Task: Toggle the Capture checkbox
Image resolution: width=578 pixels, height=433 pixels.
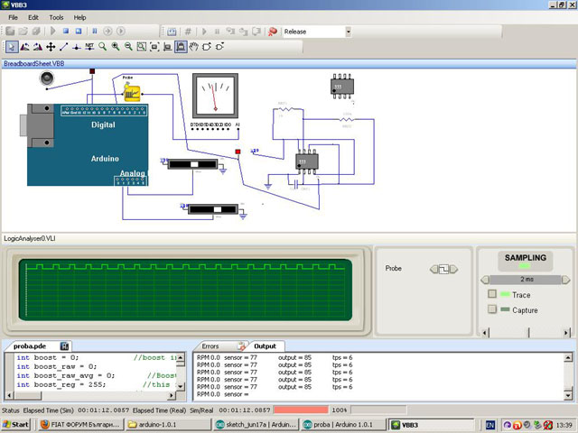Action: coord(492,310)
